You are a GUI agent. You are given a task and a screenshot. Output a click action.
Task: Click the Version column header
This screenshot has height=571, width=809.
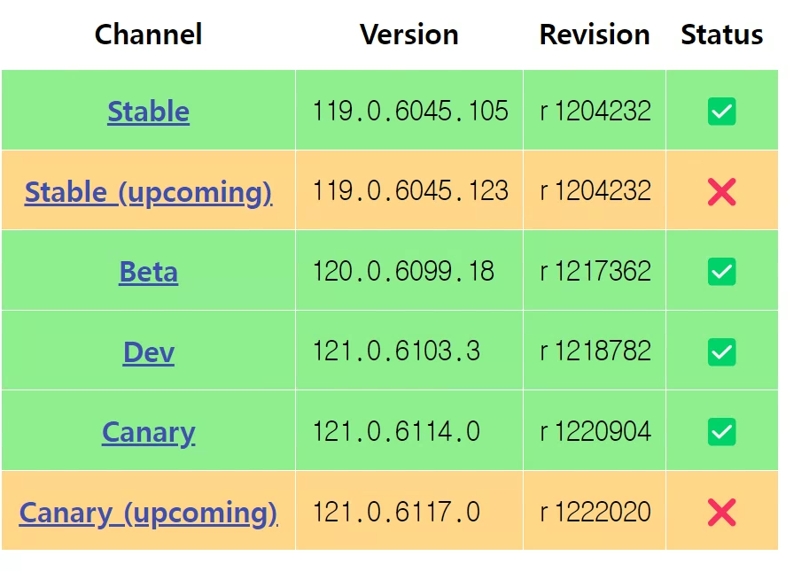coord(409,35)
